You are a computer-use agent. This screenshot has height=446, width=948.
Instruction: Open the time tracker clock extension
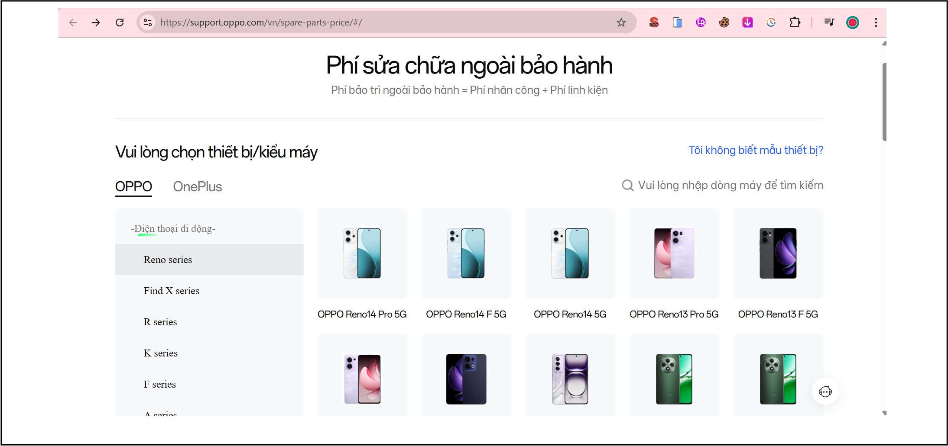point(771,22)
